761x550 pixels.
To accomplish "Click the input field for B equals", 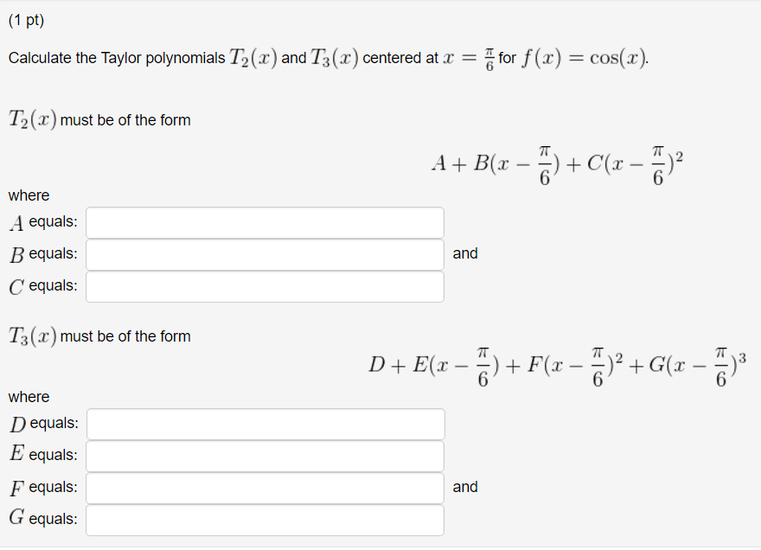I will tap(264, 254).
